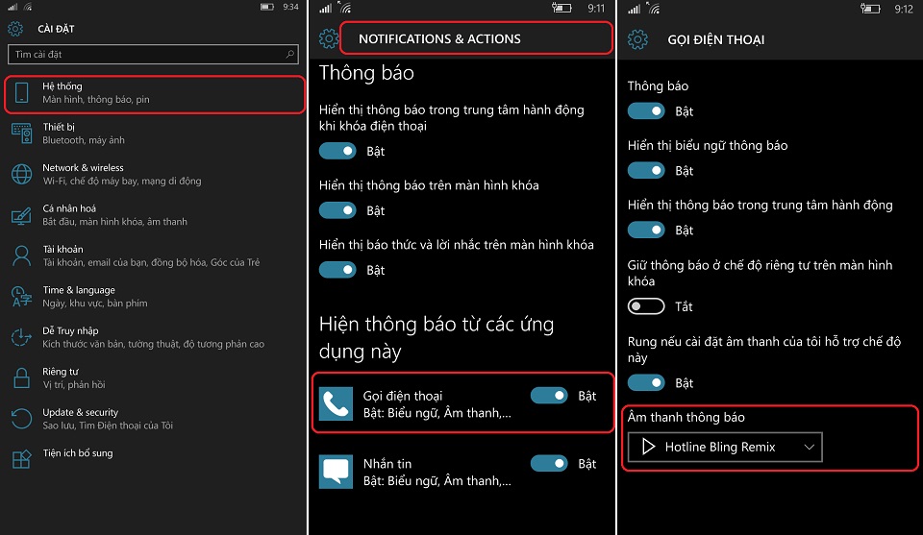Image resolution: width=923 pixels, height=535 pixels.
Task: Open Nhắn tin notification settings row
Action: coord(462,472)
